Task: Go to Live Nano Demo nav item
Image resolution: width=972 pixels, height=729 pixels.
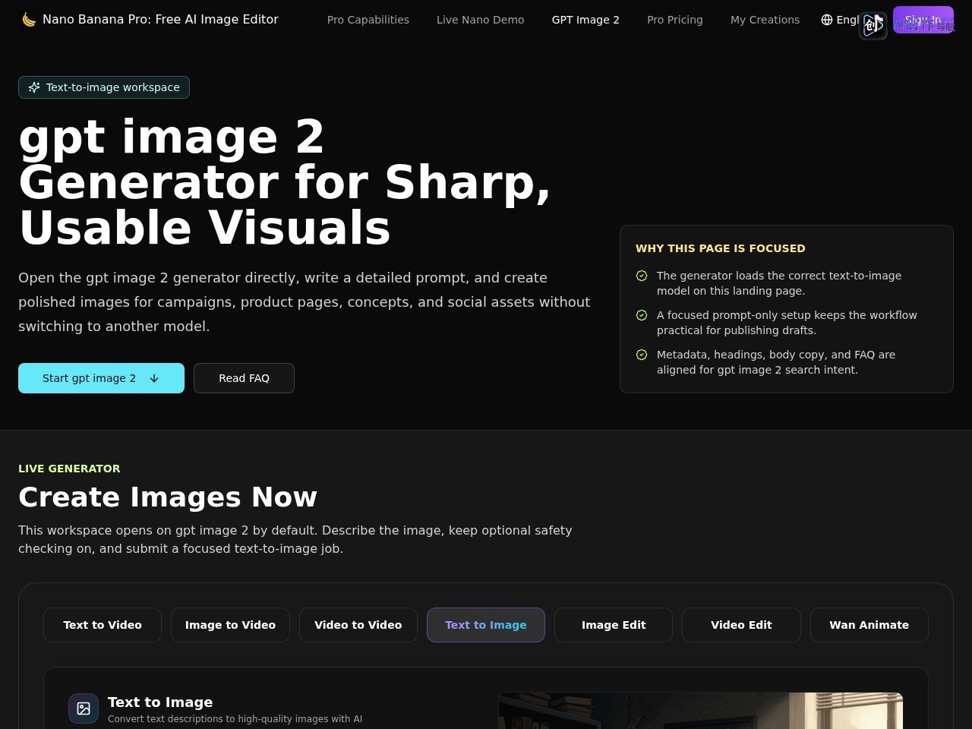Action: (x=481, y=20)
